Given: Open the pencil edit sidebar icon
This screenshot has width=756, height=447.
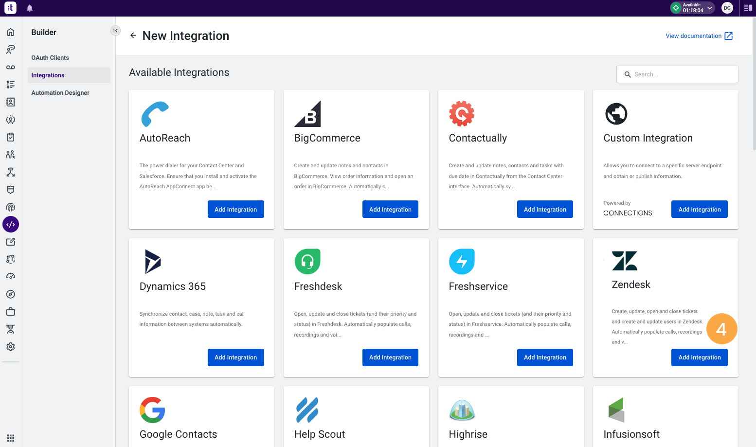Looking at the screenshot, I should (x=11, y=242).
